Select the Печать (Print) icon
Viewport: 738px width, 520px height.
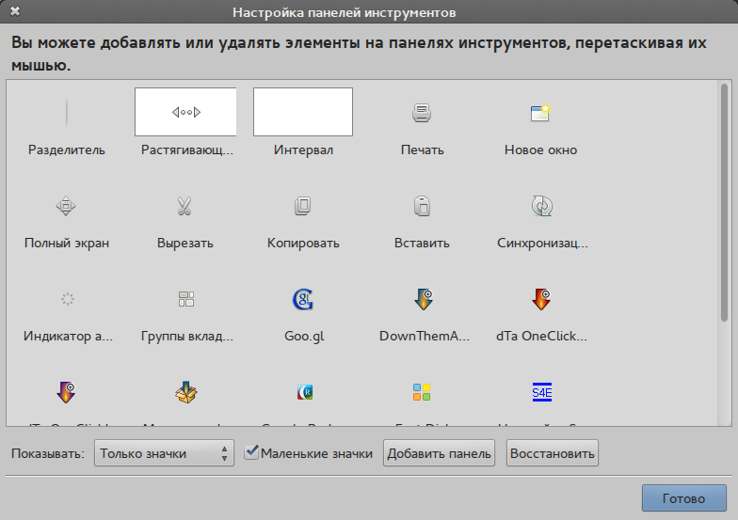[422, 114]
